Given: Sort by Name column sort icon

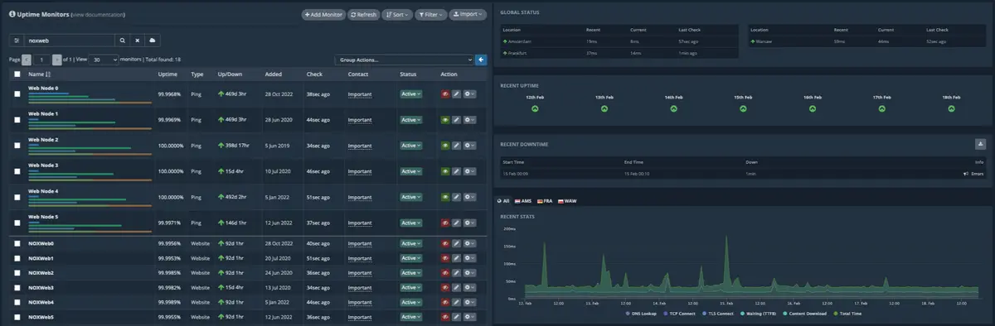Looking at the screenshot, I should click(x=48, y=74).
